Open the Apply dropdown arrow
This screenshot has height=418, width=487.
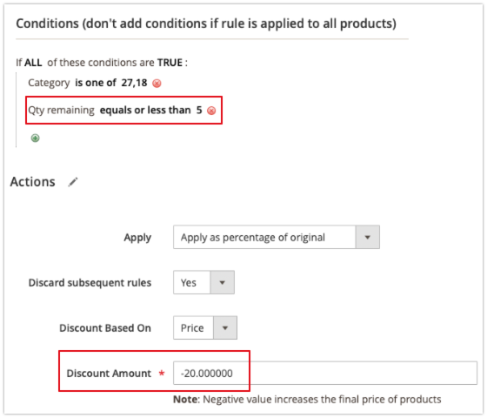pyautogui.click(x=367, y=237)
